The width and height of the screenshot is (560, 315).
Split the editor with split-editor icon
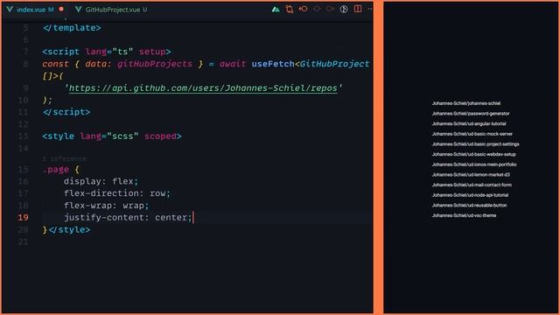point(358,9)
